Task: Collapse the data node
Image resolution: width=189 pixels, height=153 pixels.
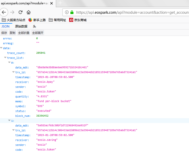Action: 1,48
